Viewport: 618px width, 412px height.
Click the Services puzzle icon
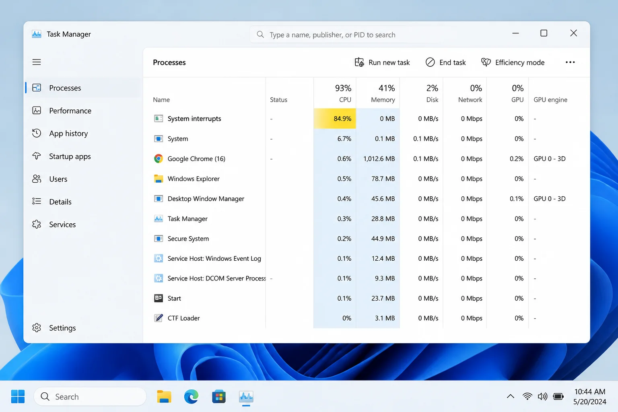[37, 224]
